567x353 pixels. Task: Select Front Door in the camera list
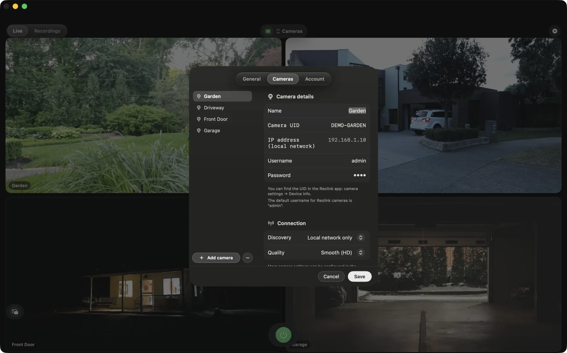point(222,119)
